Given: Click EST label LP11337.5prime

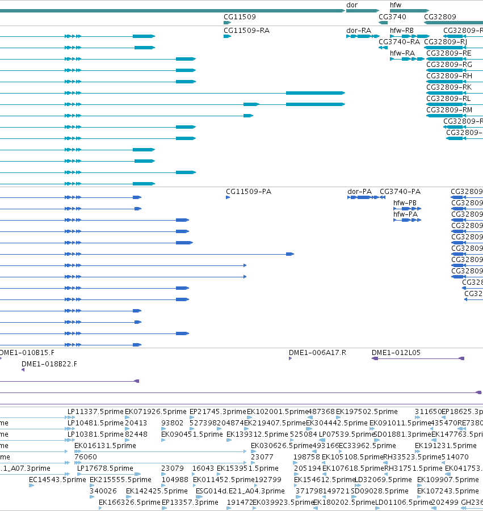Looking at the screenshot, I should click(95, 412).
